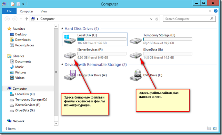Select Local Disk (C:) in navigation pane
Screen dimensions: 222x135
pyautogui.click(x=25, y=94)
